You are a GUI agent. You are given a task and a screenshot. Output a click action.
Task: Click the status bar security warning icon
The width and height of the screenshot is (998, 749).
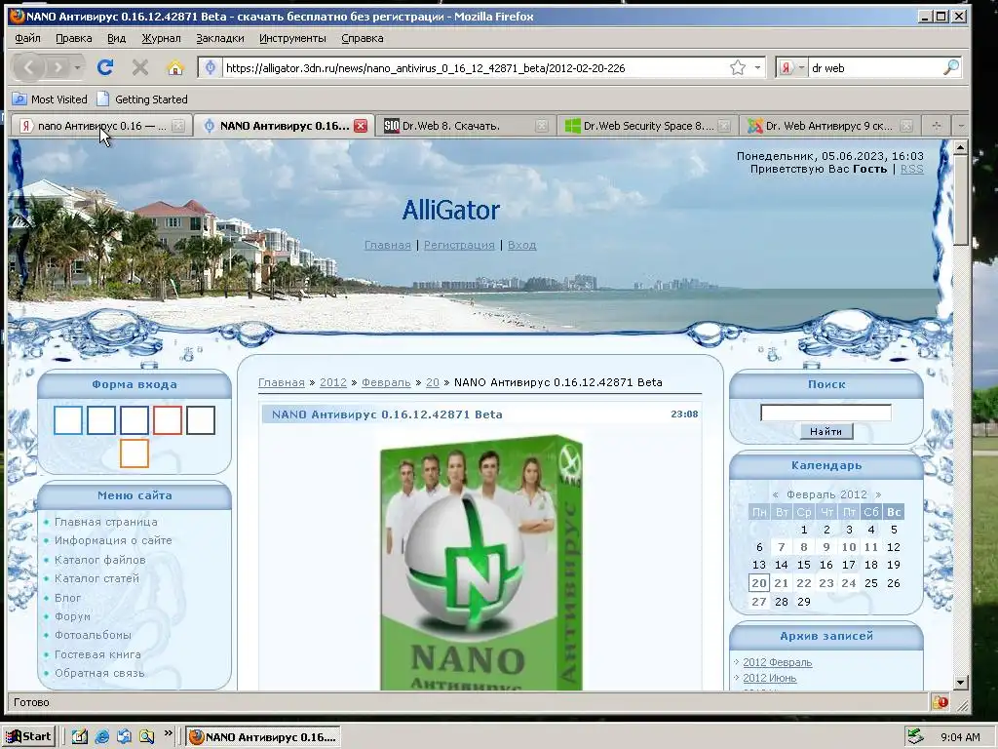(x=940, y=702)
